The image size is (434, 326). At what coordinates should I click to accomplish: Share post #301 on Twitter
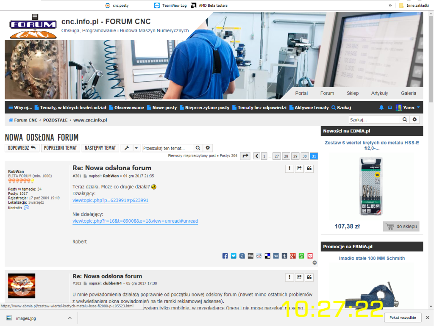(234, 256)
